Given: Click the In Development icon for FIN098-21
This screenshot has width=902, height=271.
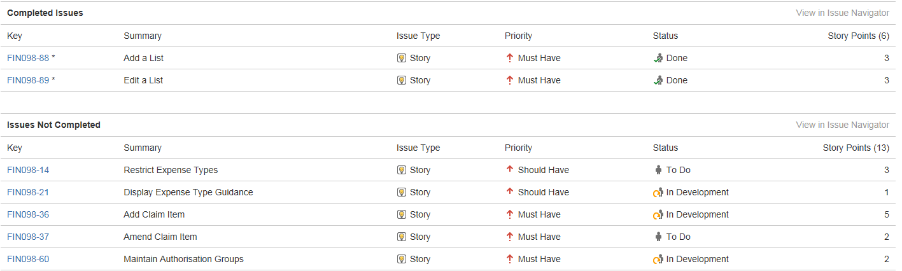Looking at the screenshot, I should (658, 192).
